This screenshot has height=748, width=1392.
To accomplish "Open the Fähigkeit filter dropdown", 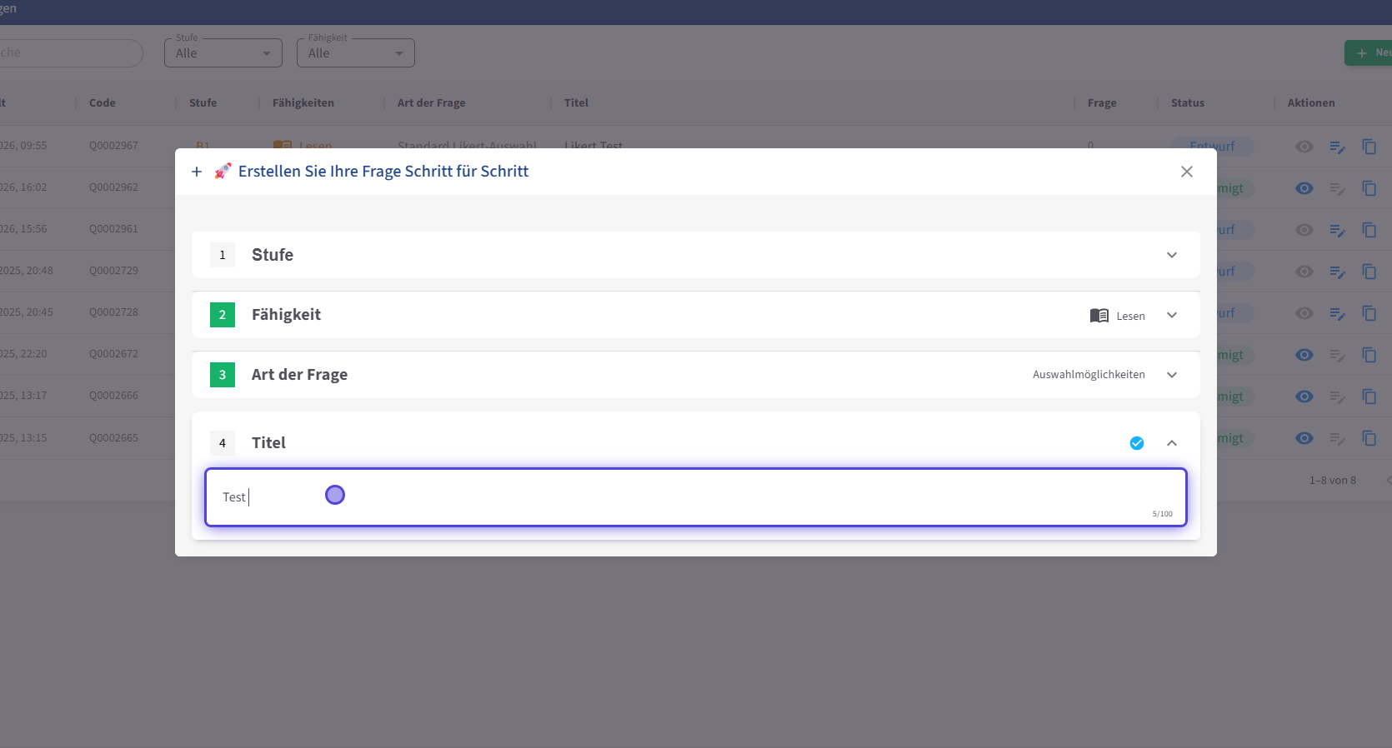I will [356, 53].
